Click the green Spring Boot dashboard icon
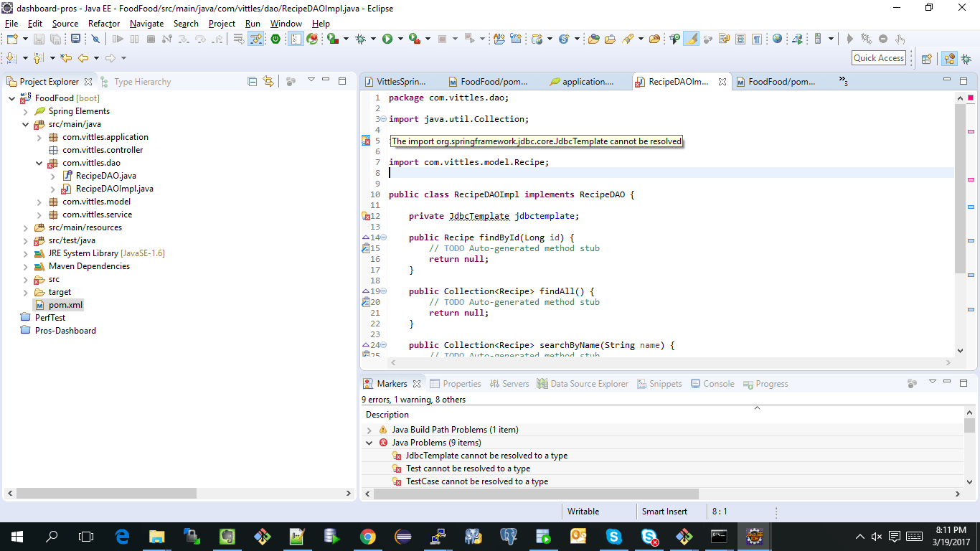Screen dimensions: 980x551 275,39
